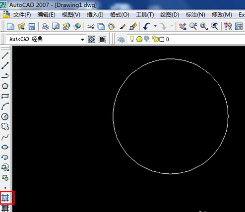Click the layer 0 color swatch

coord(162,39)
